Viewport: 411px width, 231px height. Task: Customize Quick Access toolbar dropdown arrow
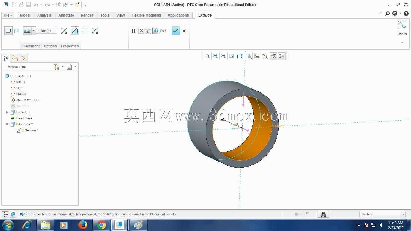tap(85, 5)
